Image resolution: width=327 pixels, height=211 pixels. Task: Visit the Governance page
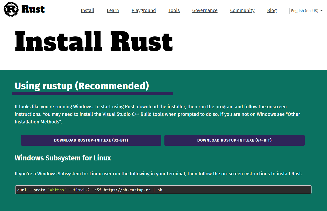point(205,10)
